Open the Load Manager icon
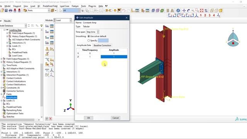This screenshot has width=247, height=139. (52, 26)
